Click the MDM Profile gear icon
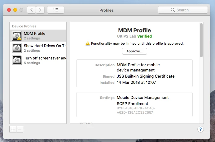The image size is (215, 142). pos(17,36)
